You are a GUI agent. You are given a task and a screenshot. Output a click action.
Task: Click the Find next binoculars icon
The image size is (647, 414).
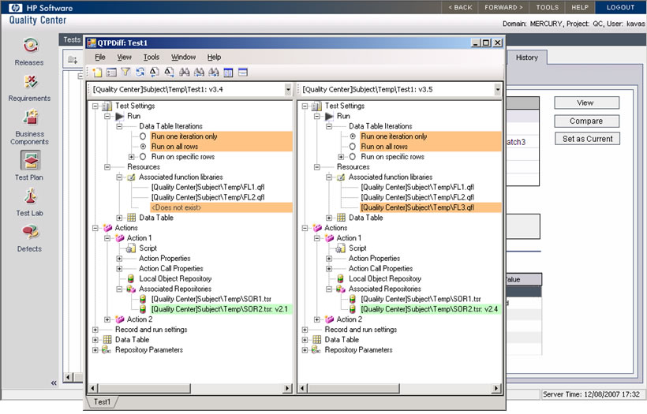tap(213, 73)
